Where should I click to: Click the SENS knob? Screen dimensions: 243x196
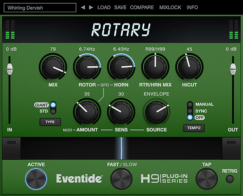click(x=121, y=112)
